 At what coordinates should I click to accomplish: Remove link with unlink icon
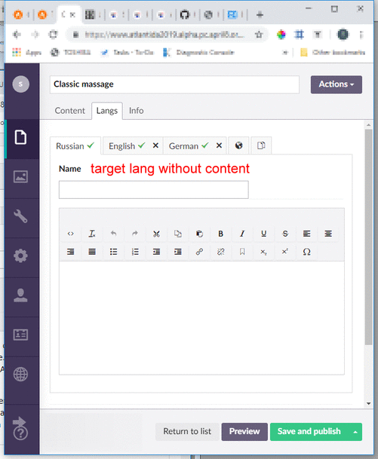pos(220,252)
